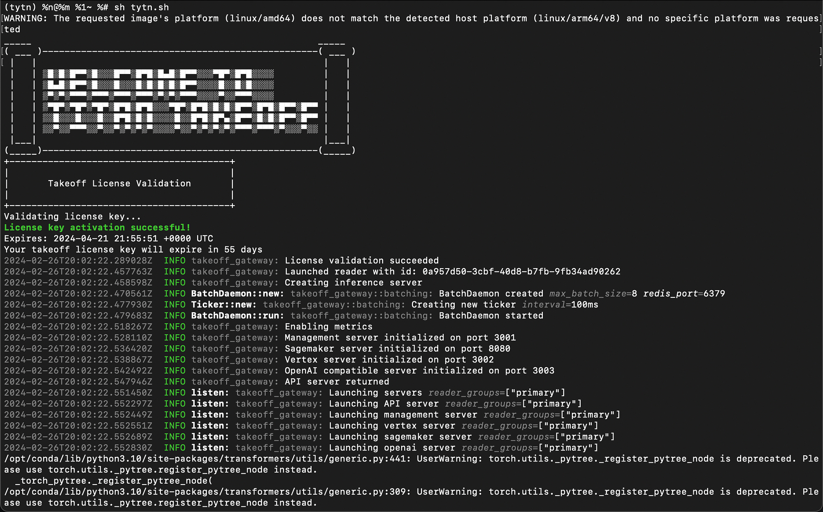Viewport: 823px width, 512px height.
Task: Click the 'WELCOME TO TITAN TAKEOFF' ASCII art banner
Action: click(x=180, y=101)
